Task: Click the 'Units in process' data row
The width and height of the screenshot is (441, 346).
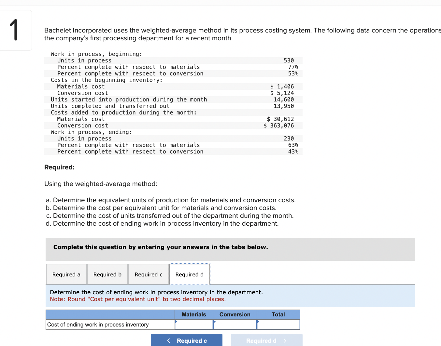Action: [84, 60]
